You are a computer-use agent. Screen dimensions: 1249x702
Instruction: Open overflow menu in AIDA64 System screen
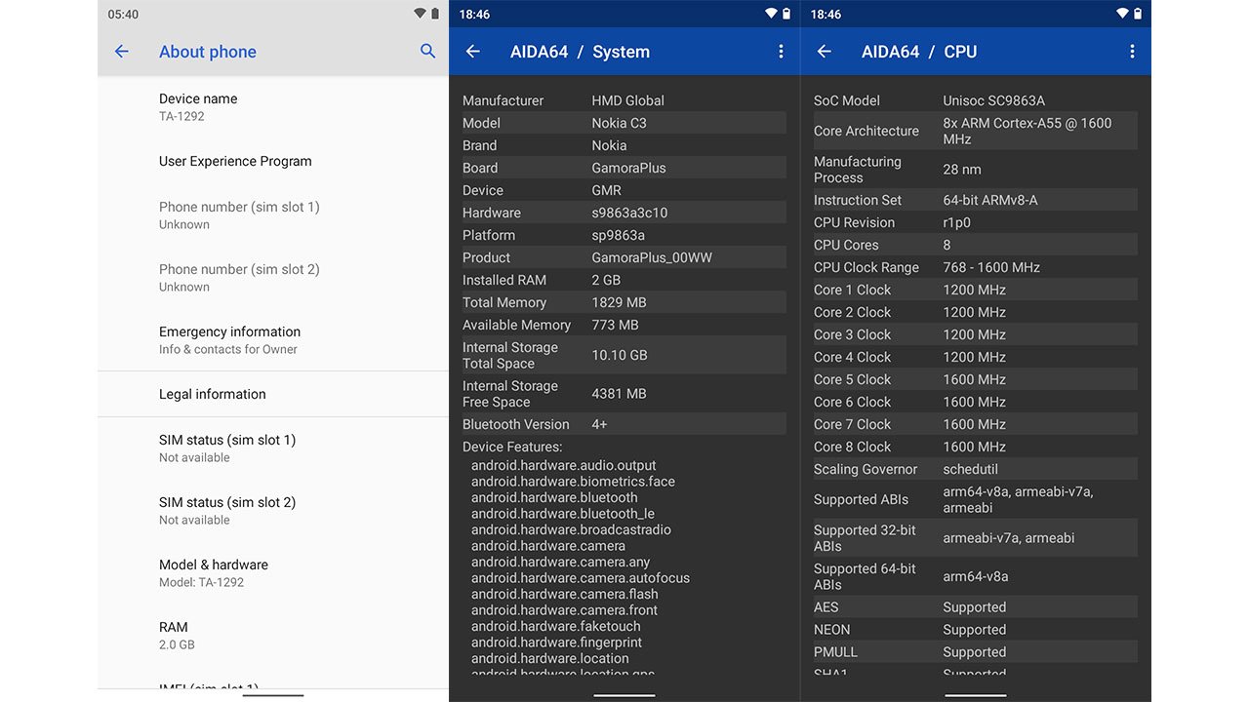pyautogui.click(x=781, y=52)
